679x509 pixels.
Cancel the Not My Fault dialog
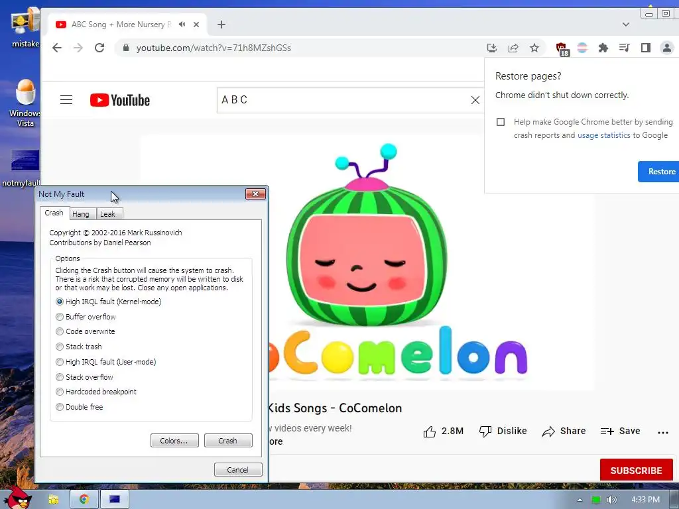coord(238,470)
